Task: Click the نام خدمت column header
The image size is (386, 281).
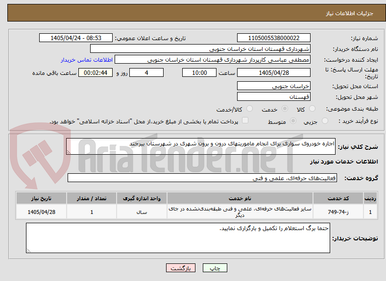Action: [x=240, y=198]
